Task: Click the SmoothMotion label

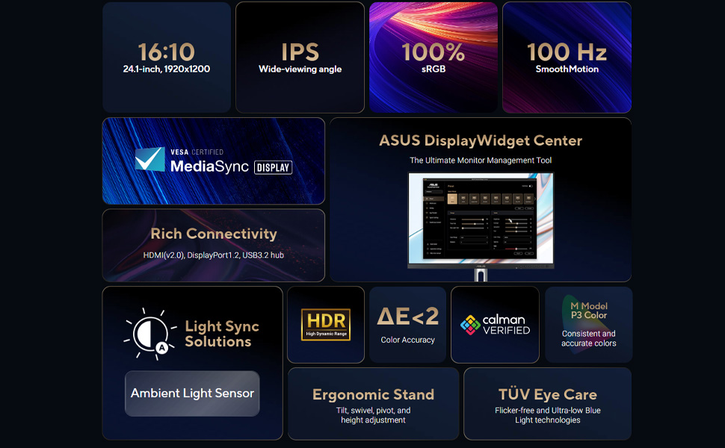Action: pos(567,69)
